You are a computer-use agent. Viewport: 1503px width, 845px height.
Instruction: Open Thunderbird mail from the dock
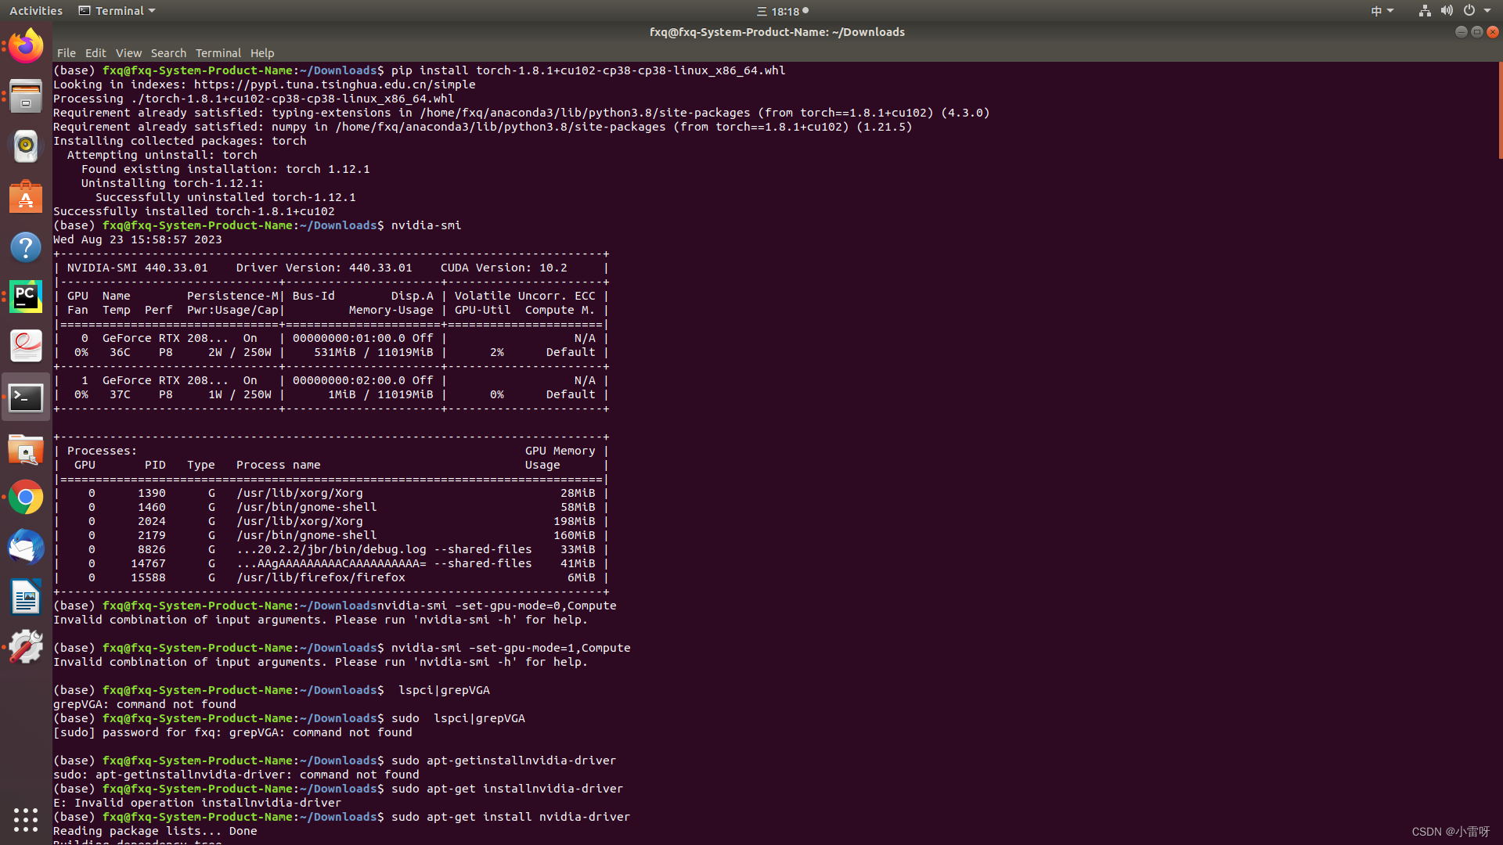point(26,548)
